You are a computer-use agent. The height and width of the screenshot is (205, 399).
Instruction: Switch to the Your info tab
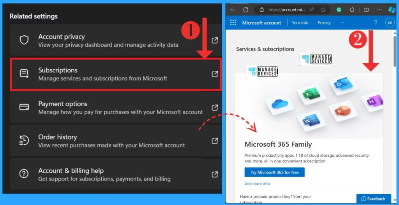pos(300,23)
